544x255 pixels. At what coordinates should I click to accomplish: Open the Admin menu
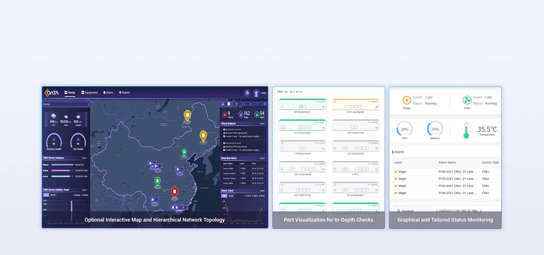tap(124, 93)
